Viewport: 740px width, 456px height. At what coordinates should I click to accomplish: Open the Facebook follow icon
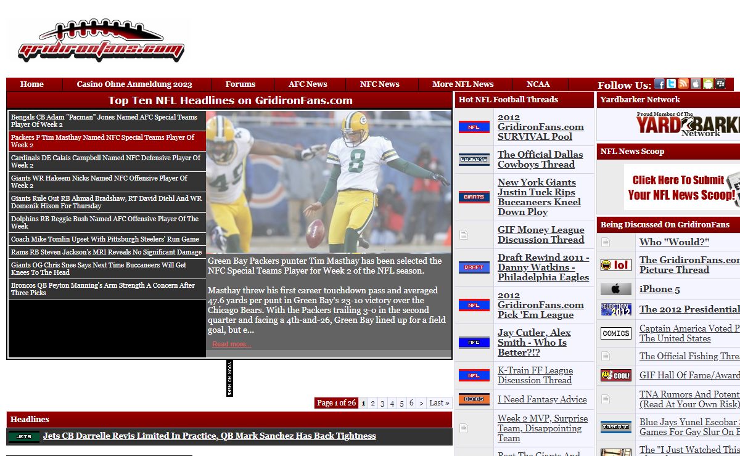click(659, 84)
